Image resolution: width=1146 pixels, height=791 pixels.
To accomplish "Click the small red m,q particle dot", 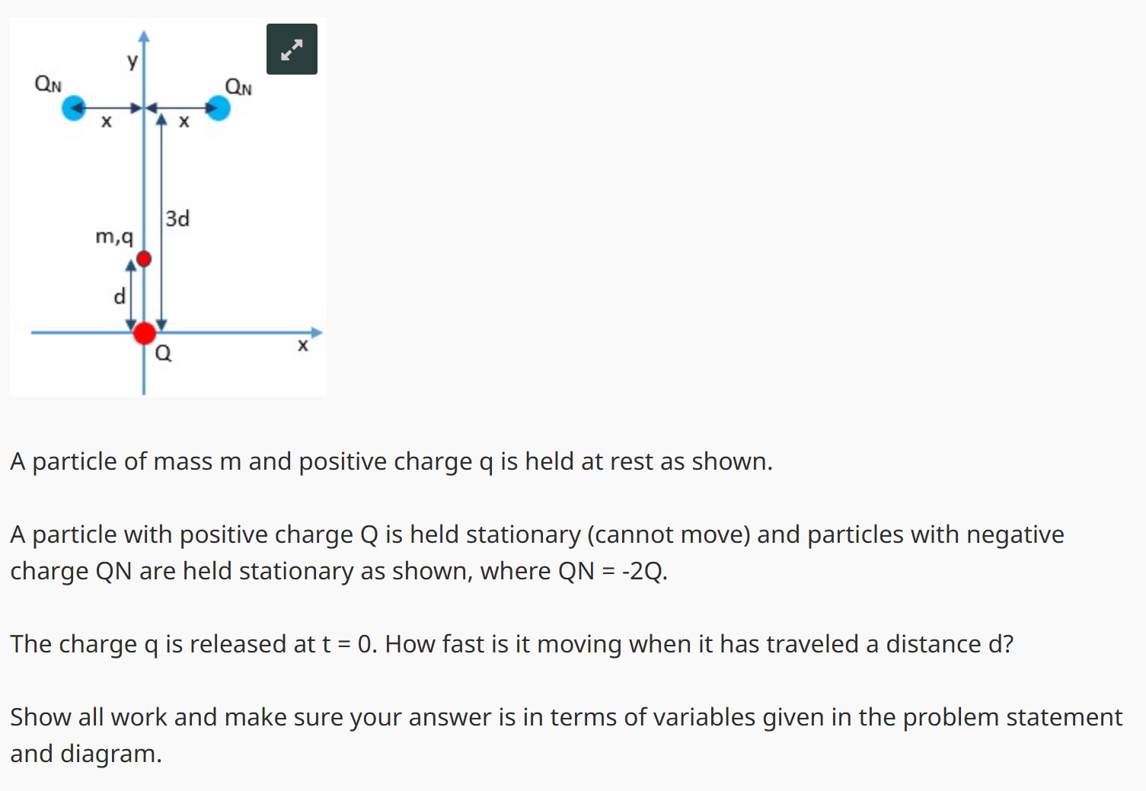I will click(x=145, y=258).
